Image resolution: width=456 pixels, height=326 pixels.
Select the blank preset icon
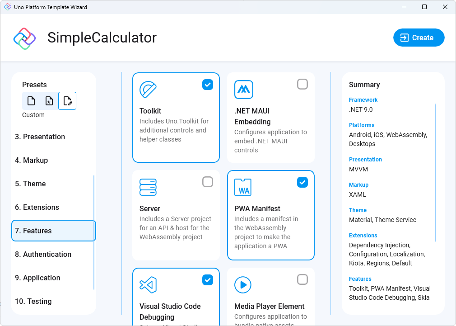pos(31,100)
